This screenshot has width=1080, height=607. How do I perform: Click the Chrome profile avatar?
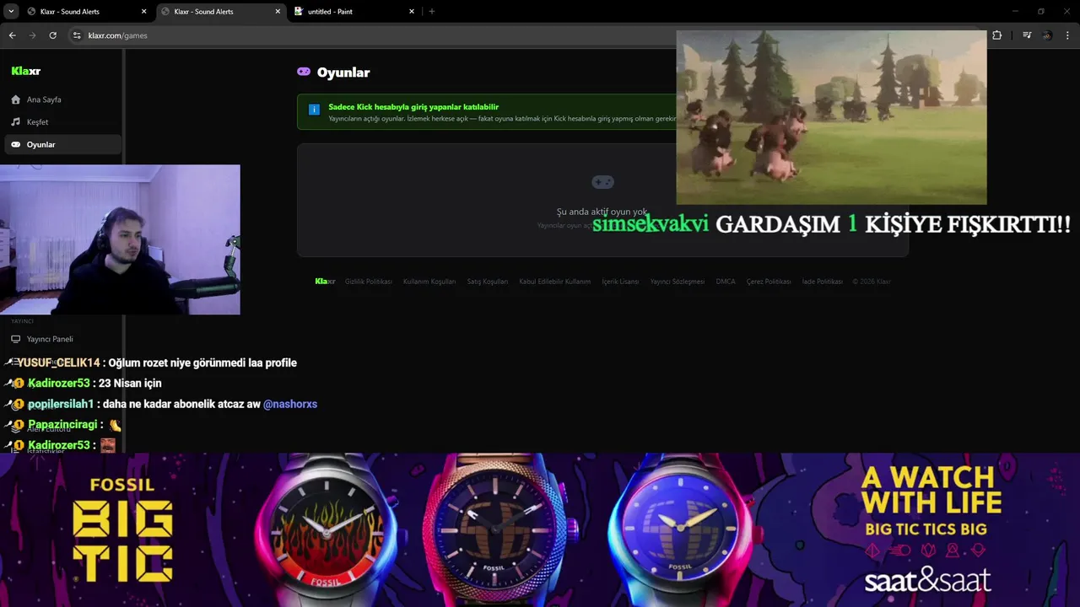click(x=1047, y=35)
